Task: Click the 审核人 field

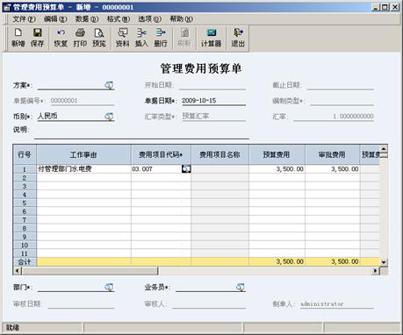Action: [209, 304]
